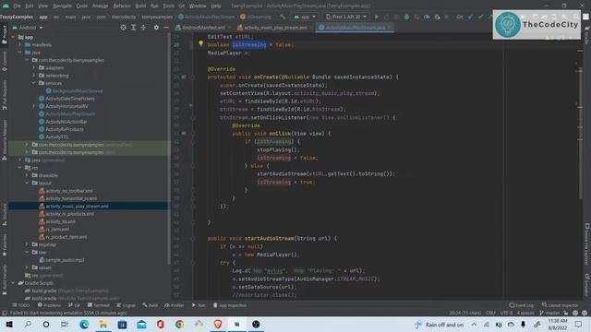Toggle the Event Log tool window
The width and height of the screenshot is (591, 332).
coord(522,305)
